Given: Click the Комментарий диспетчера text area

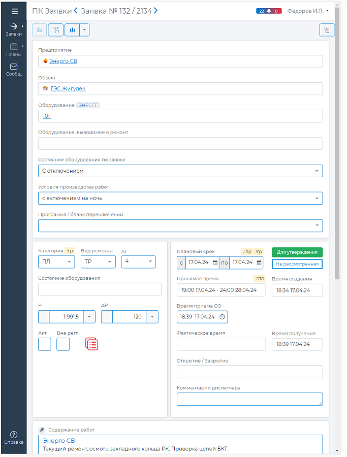Looking at the screenshot, I should tap(249, 399).
